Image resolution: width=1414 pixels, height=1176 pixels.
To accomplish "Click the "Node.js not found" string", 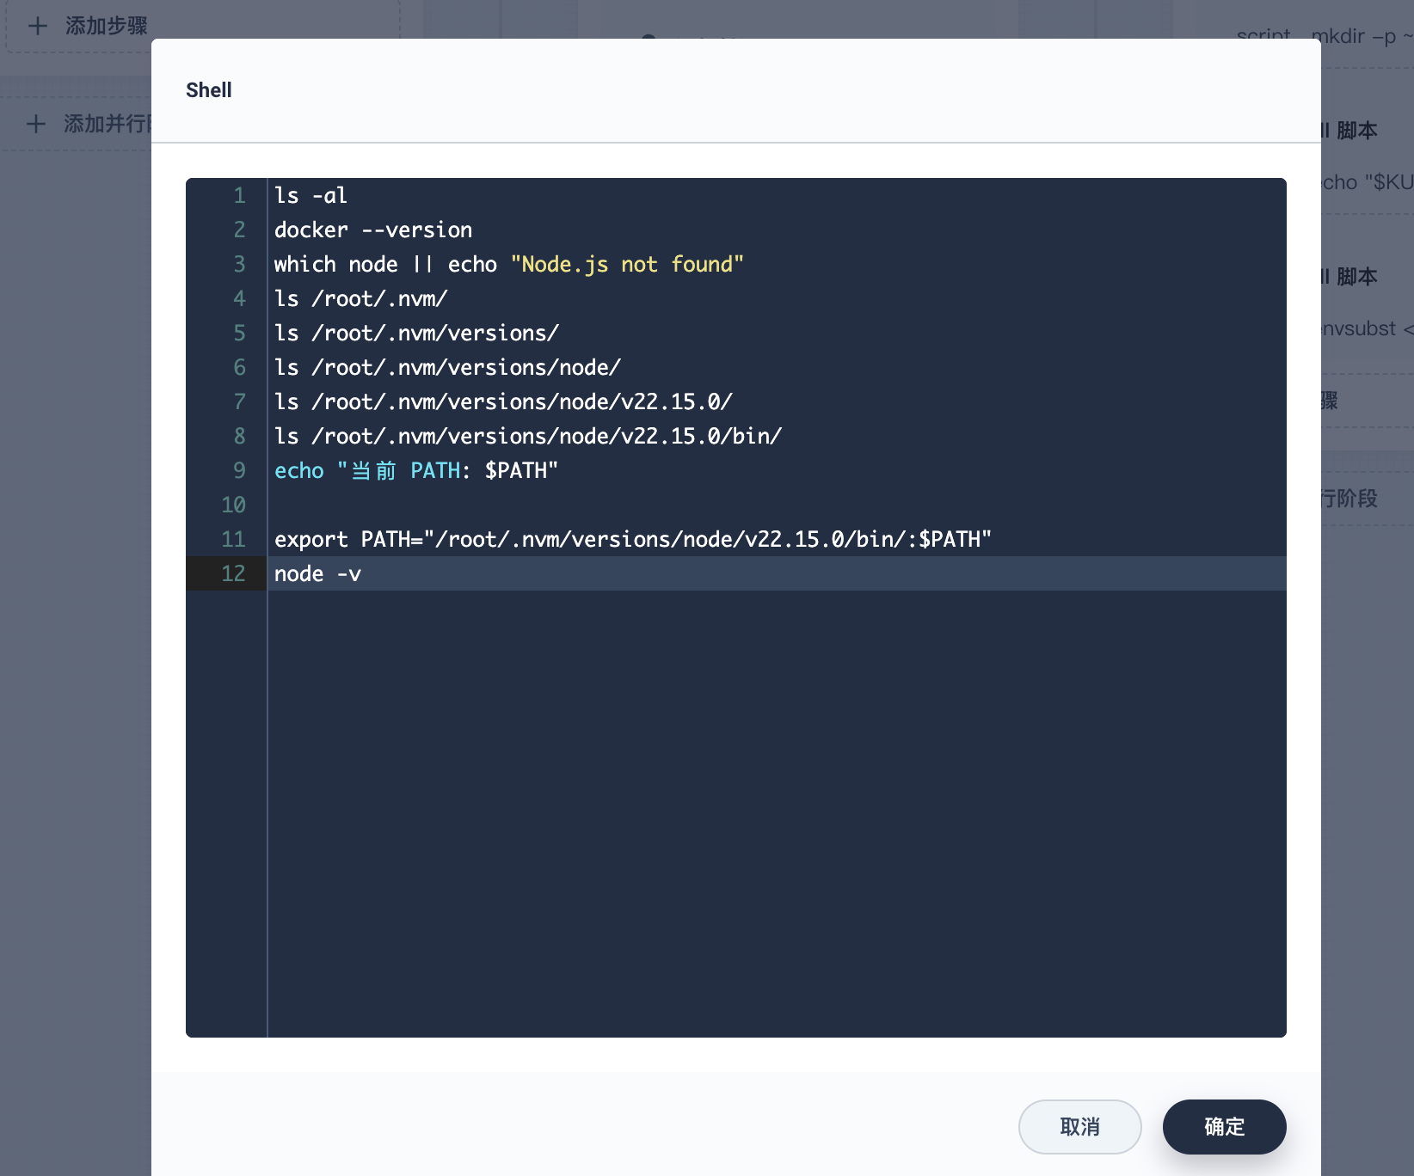I will [x=627, y=264].
